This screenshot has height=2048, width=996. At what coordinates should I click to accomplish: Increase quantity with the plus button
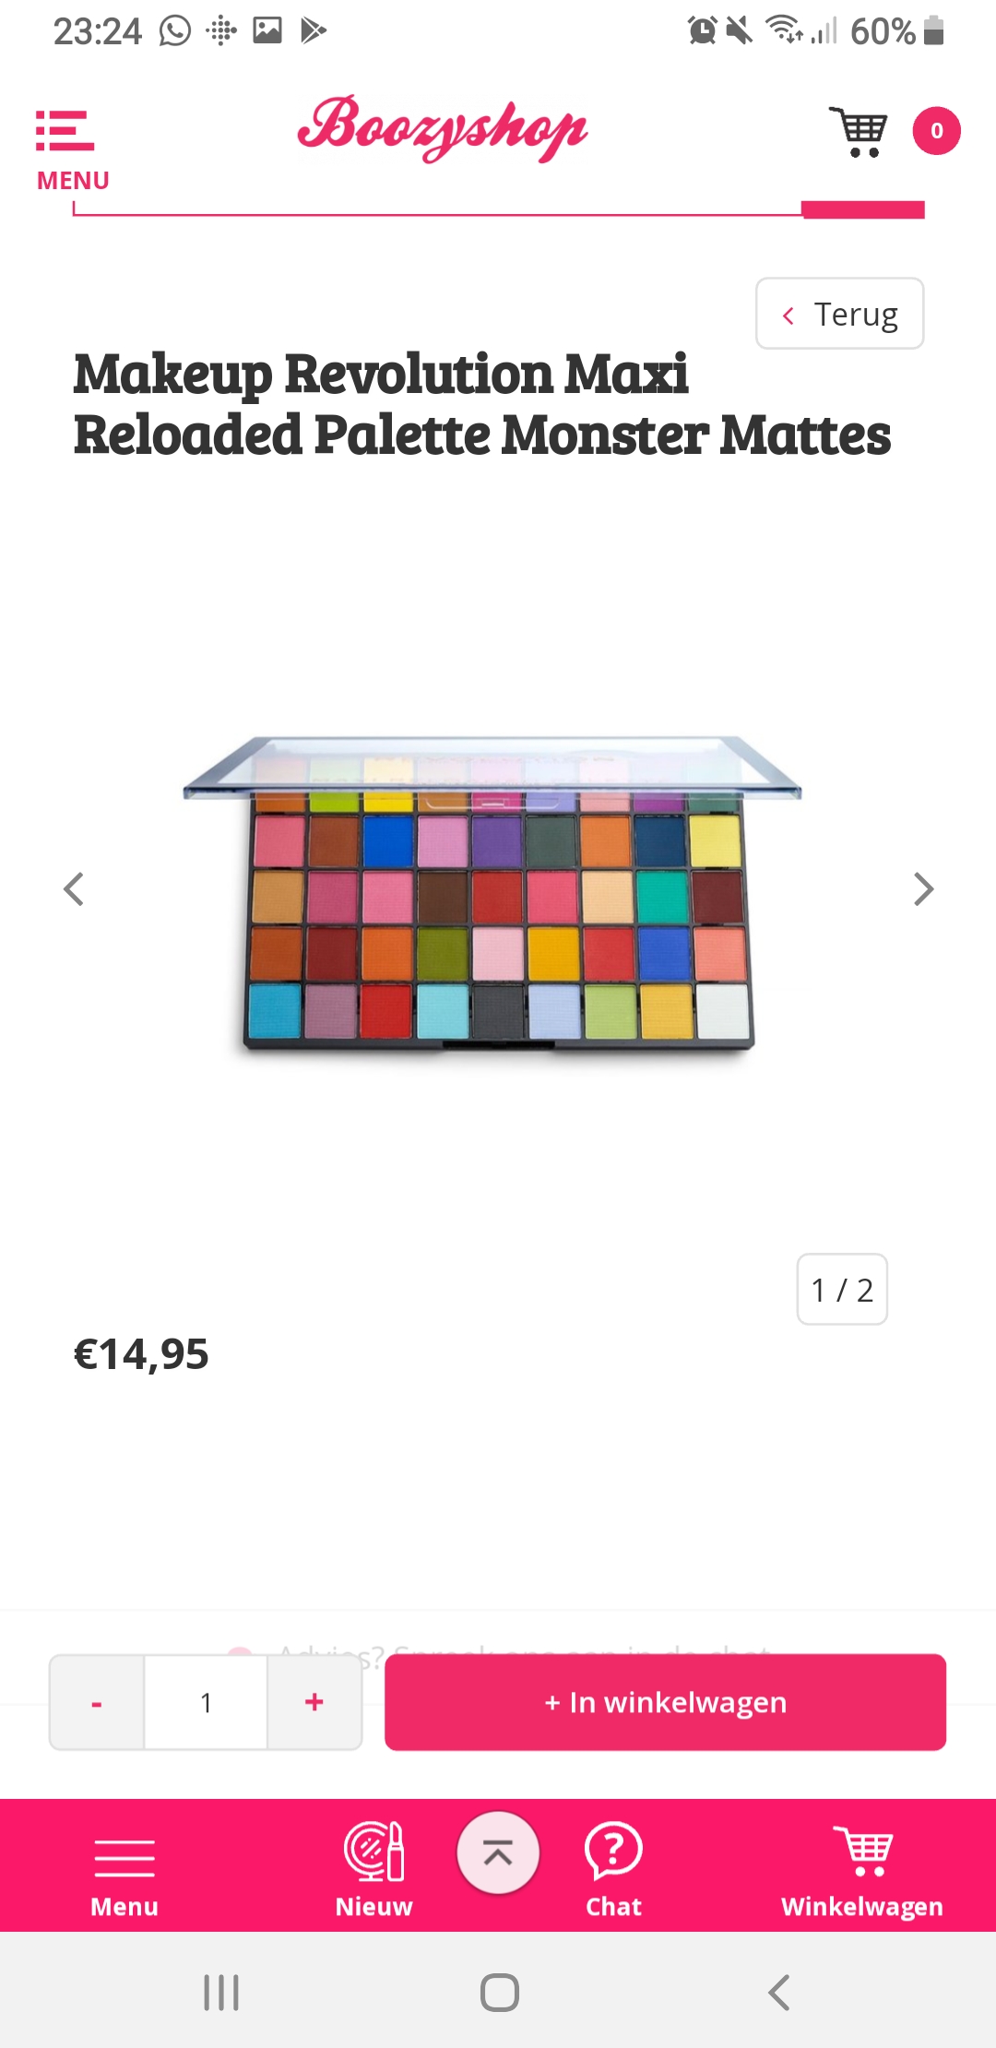point(314,1702)
